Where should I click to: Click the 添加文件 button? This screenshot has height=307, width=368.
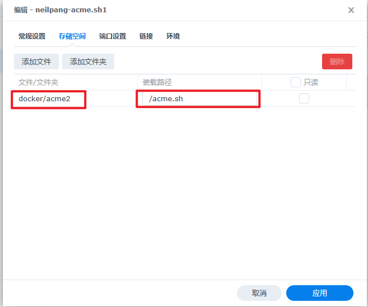pos(36,62)
